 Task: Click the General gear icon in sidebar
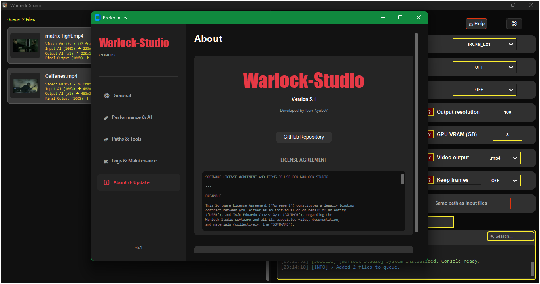click(106, 96)
